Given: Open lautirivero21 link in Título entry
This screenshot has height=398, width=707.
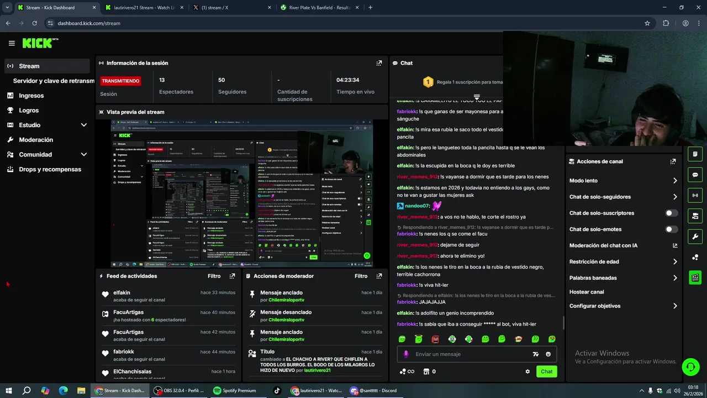Looking at the screenshot, I should point(317,370).
